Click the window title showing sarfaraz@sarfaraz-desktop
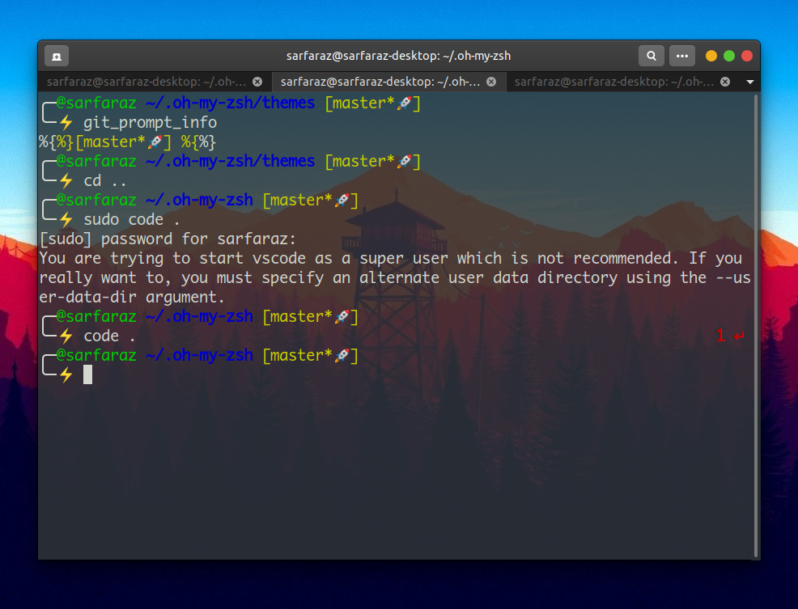Image resolution: width=798 pixels, height=609 pixels. point(399,56)
